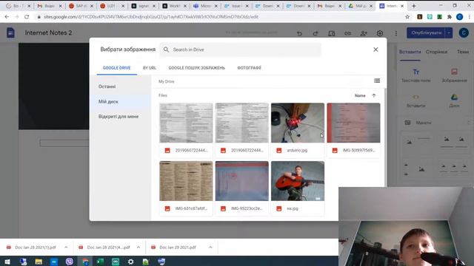Open the Google account avatar
The image size is (474, 266).
coord(464,33)
